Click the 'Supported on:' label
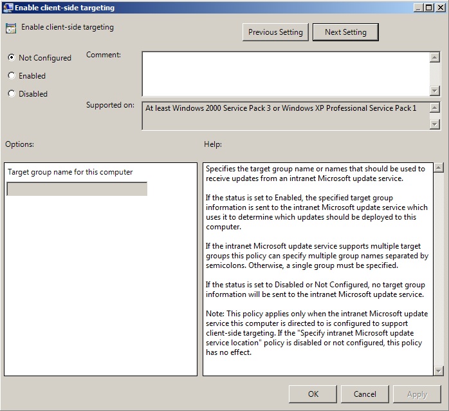 coord(110,105)
